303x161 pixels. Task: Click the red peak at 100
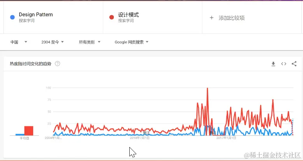[207, 88]
